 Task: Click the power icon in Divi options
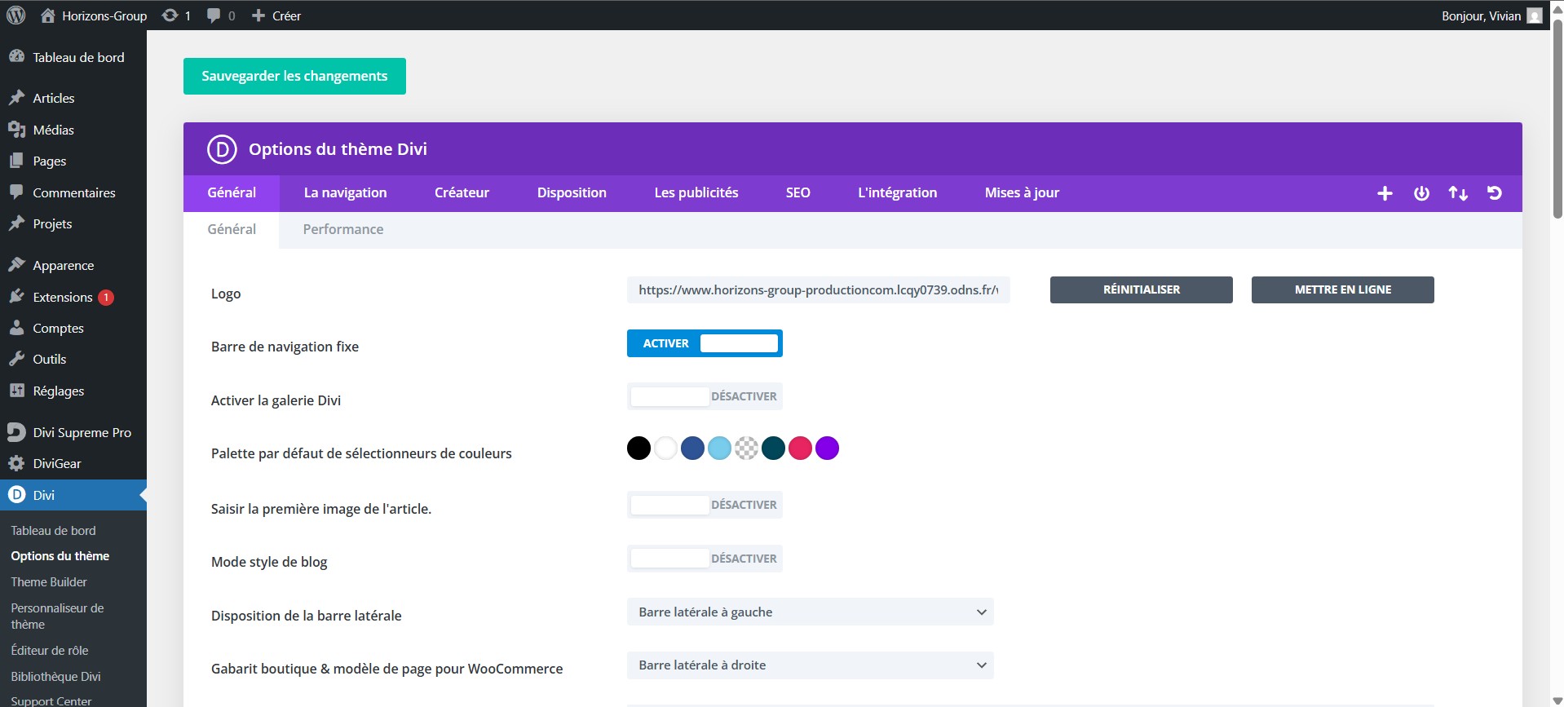point(1421,193)
